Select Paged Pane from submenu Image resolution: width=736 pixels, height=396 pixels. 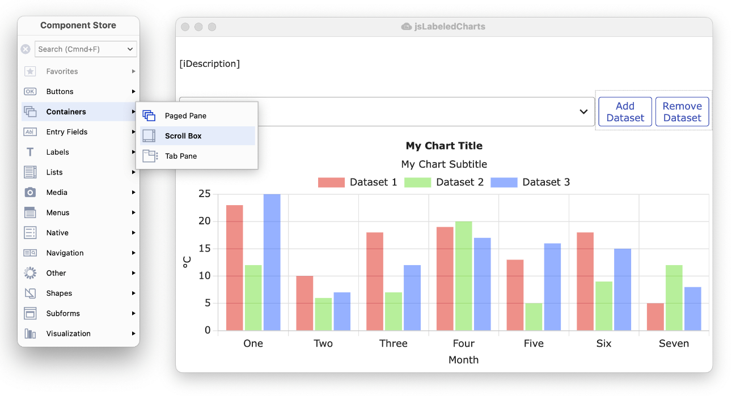[x=197, y=116]
